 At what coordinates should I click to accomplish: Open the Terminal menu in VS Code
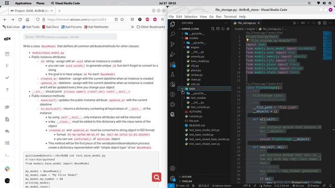pyautogui.click(x=230, y=17)
